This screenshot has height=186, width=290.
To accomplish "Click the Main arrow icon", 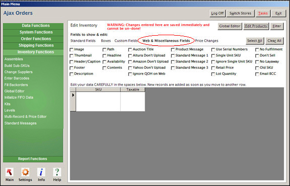I will pos(10,172).
